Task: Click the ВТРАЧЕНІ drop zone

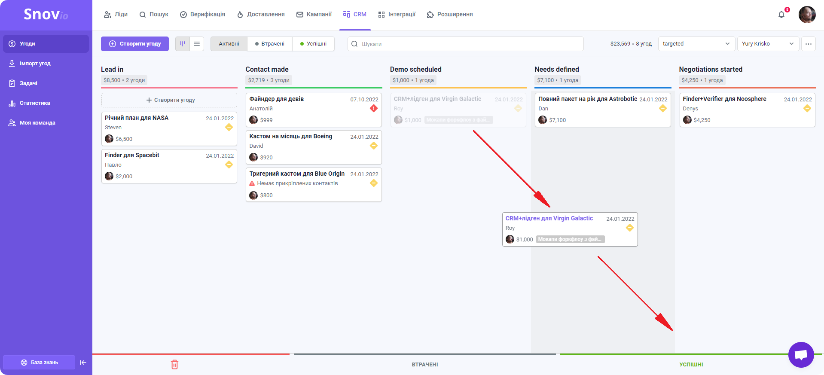Action: [x=425, y=364]
